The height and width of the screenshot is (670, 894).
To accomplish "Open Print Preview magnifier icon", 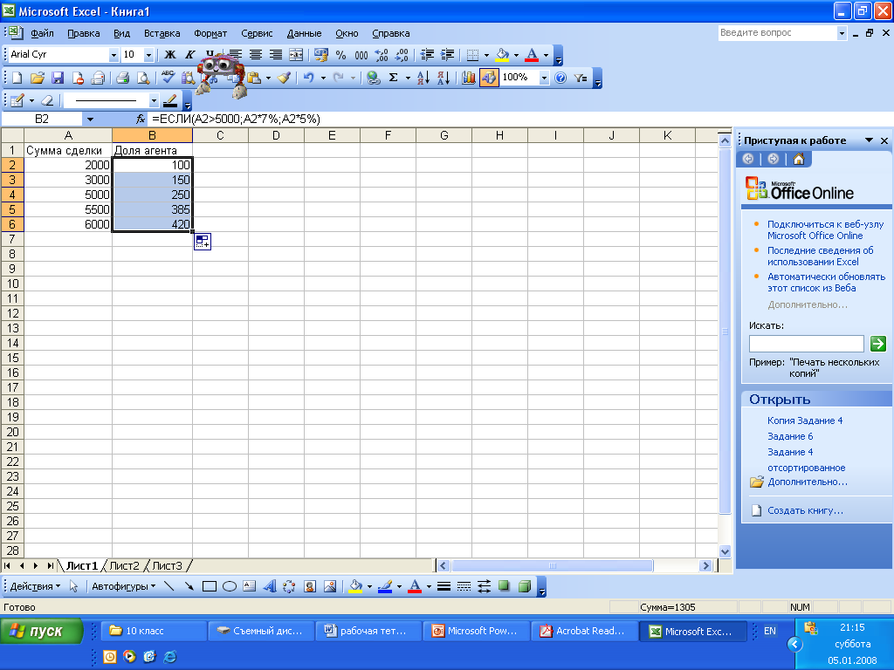I will [143, 78].
